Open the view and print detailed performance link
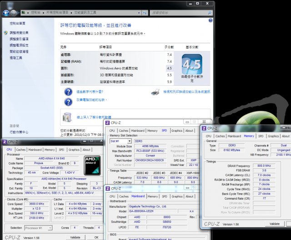Screen dimensions: 291x240 point(187,92)
